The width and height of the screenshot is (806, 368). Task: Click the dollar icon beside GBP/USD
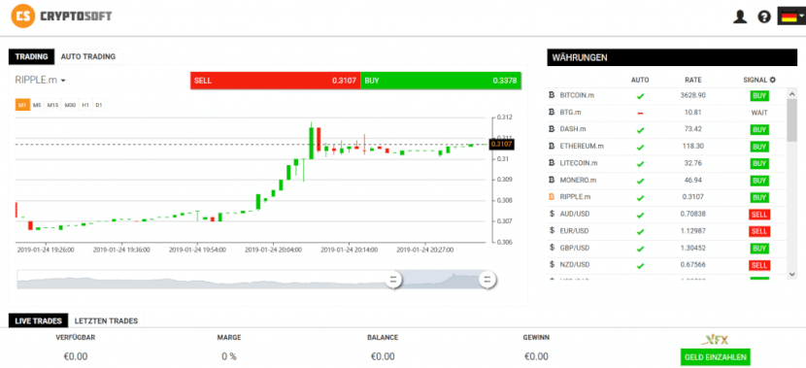click(x=553, y=248)
